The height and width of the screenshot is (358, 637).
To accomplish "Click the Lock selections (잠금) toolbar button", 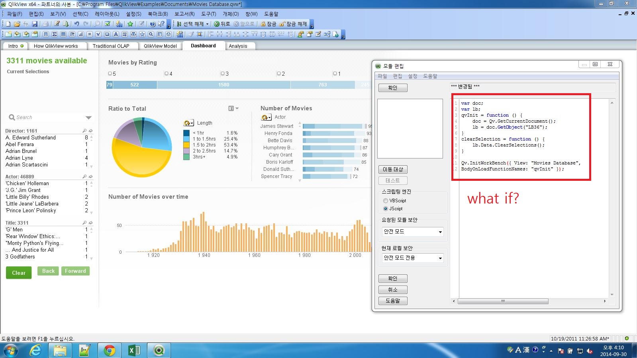I will [x=268, y=24].
